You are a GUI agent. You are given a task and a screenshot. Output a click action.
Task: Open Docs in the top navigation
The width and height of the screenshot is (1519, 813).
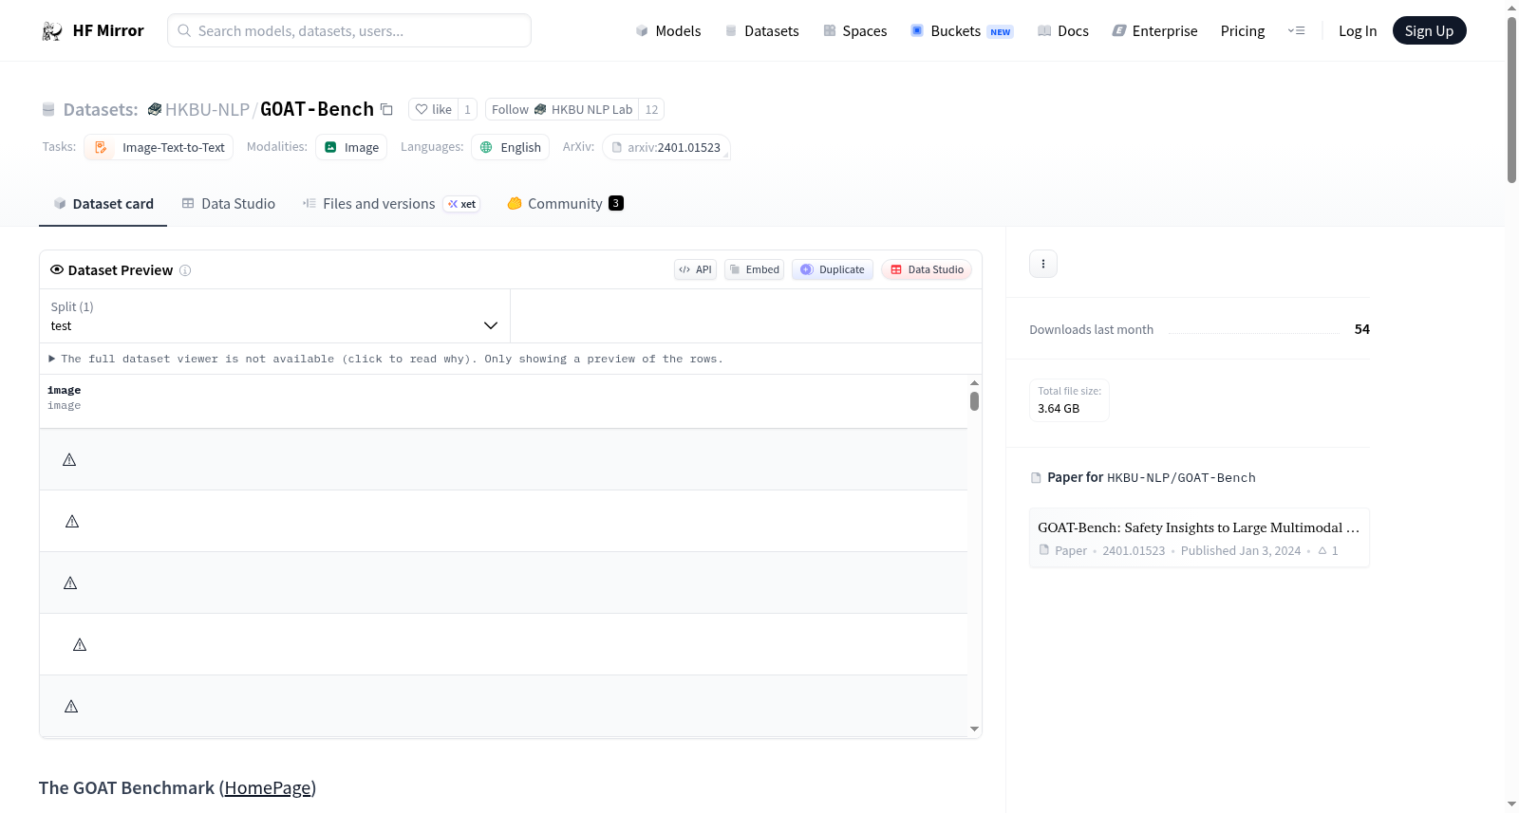(1063, 30)
